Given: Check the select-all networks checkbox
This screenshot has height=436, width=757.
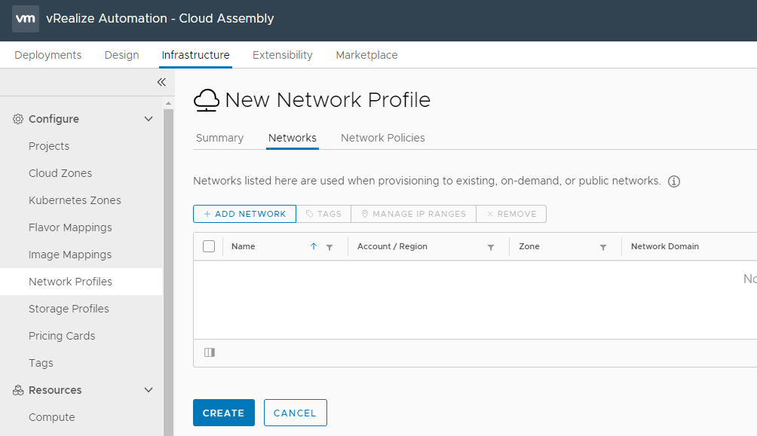Looking at the screenshot, I should click(x=209, y=246).
